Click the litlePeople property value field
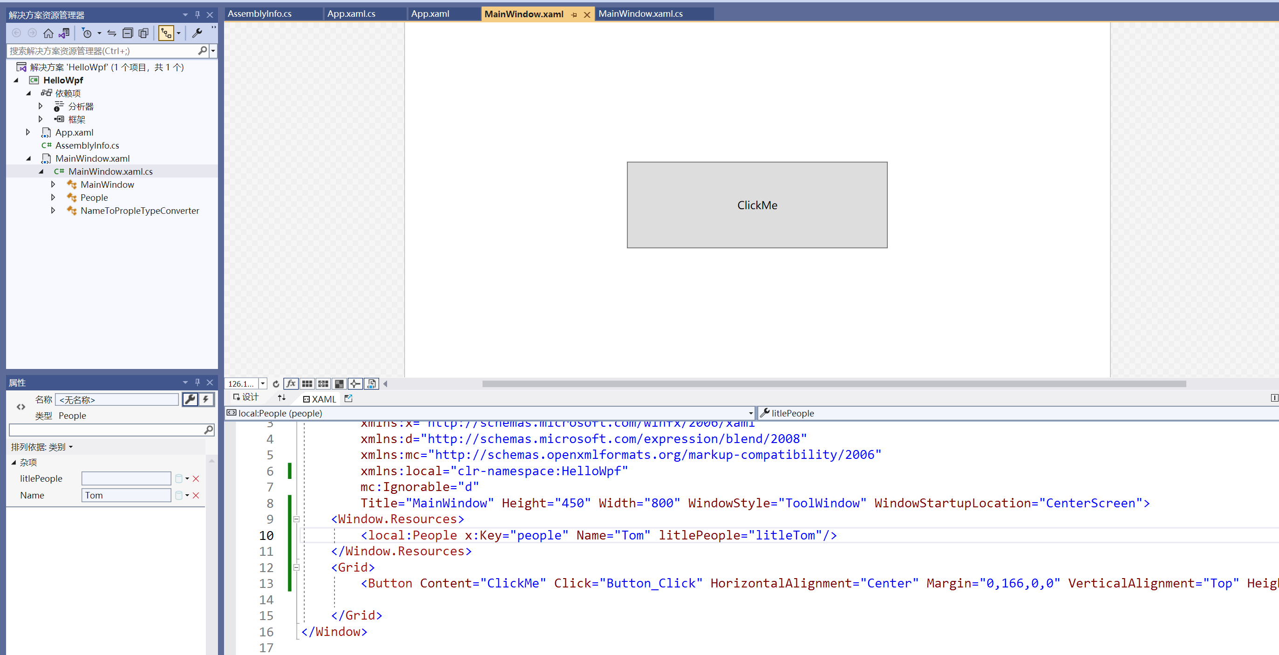 (x=126, y=479)
